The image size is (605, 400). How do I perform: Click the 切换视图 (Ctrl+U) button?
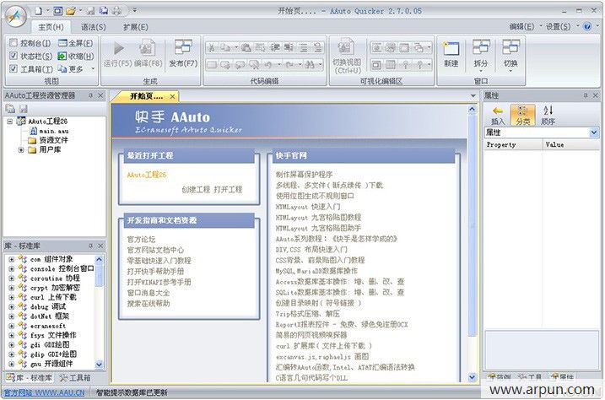347,57
